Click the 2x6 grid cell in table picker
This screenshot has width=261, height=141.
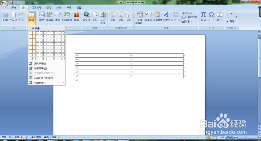[x=34, y=51]
